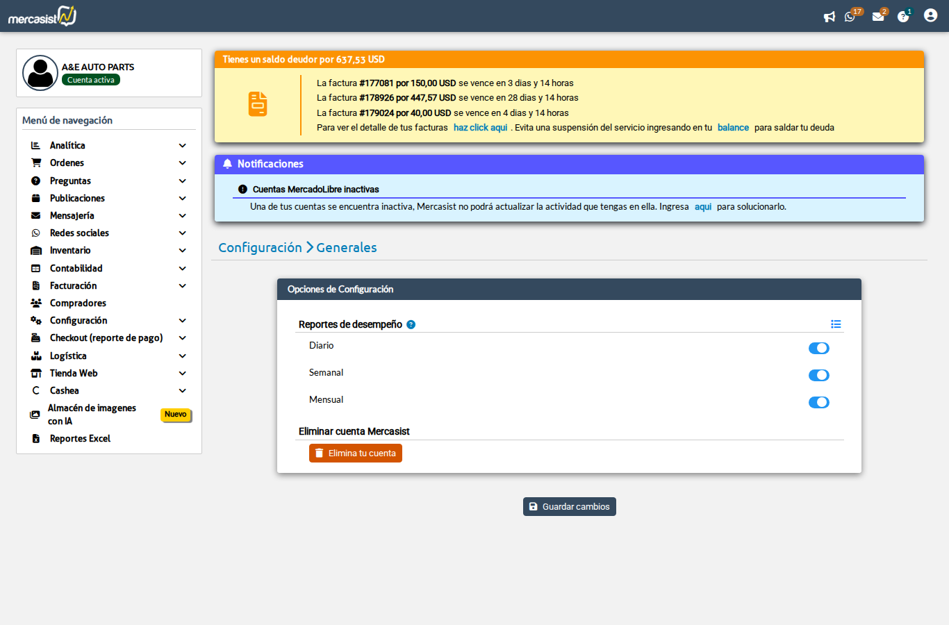Click Guardar cambios button
Viewport: 949px width, 625px height.
click(570, 507)
